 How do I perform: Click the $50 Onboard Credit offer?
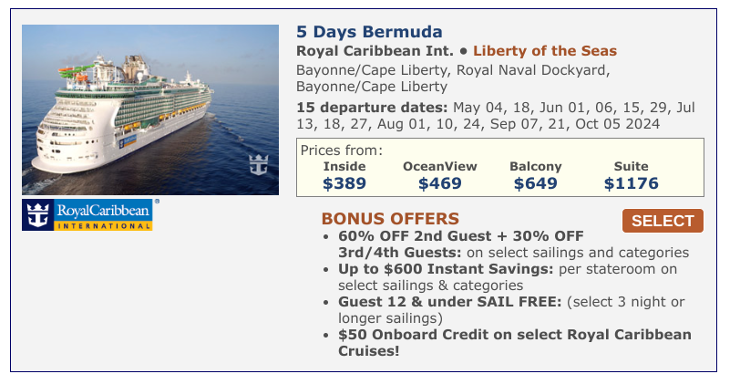(x=514, y=343)
